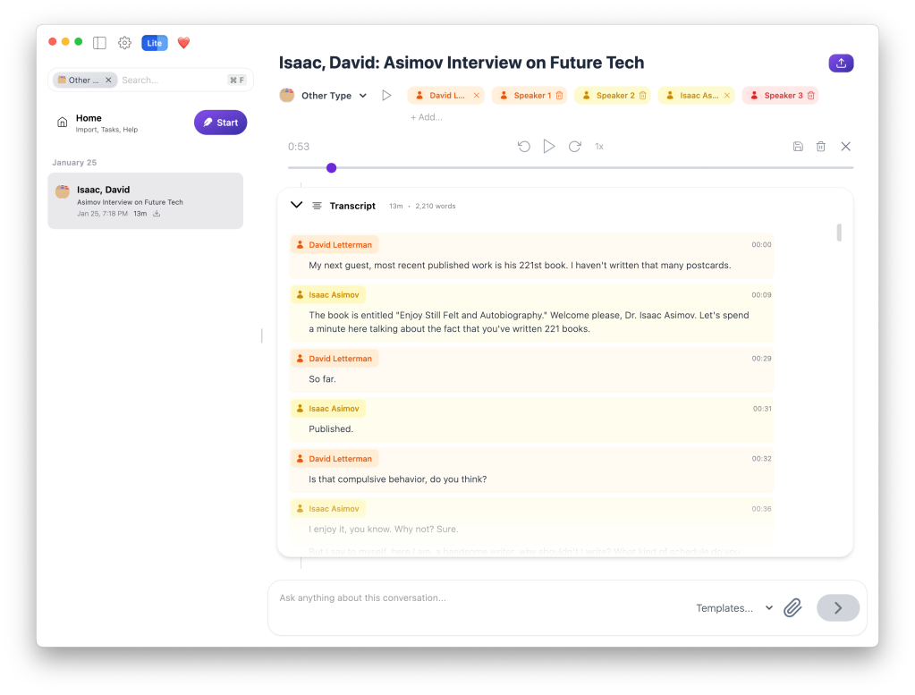Click the save icon in the audio bar

(799, 147)
